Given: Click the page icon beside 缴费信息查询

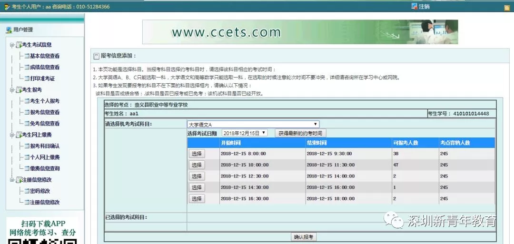Looking at the screenshot, I should tap(27, 168).
